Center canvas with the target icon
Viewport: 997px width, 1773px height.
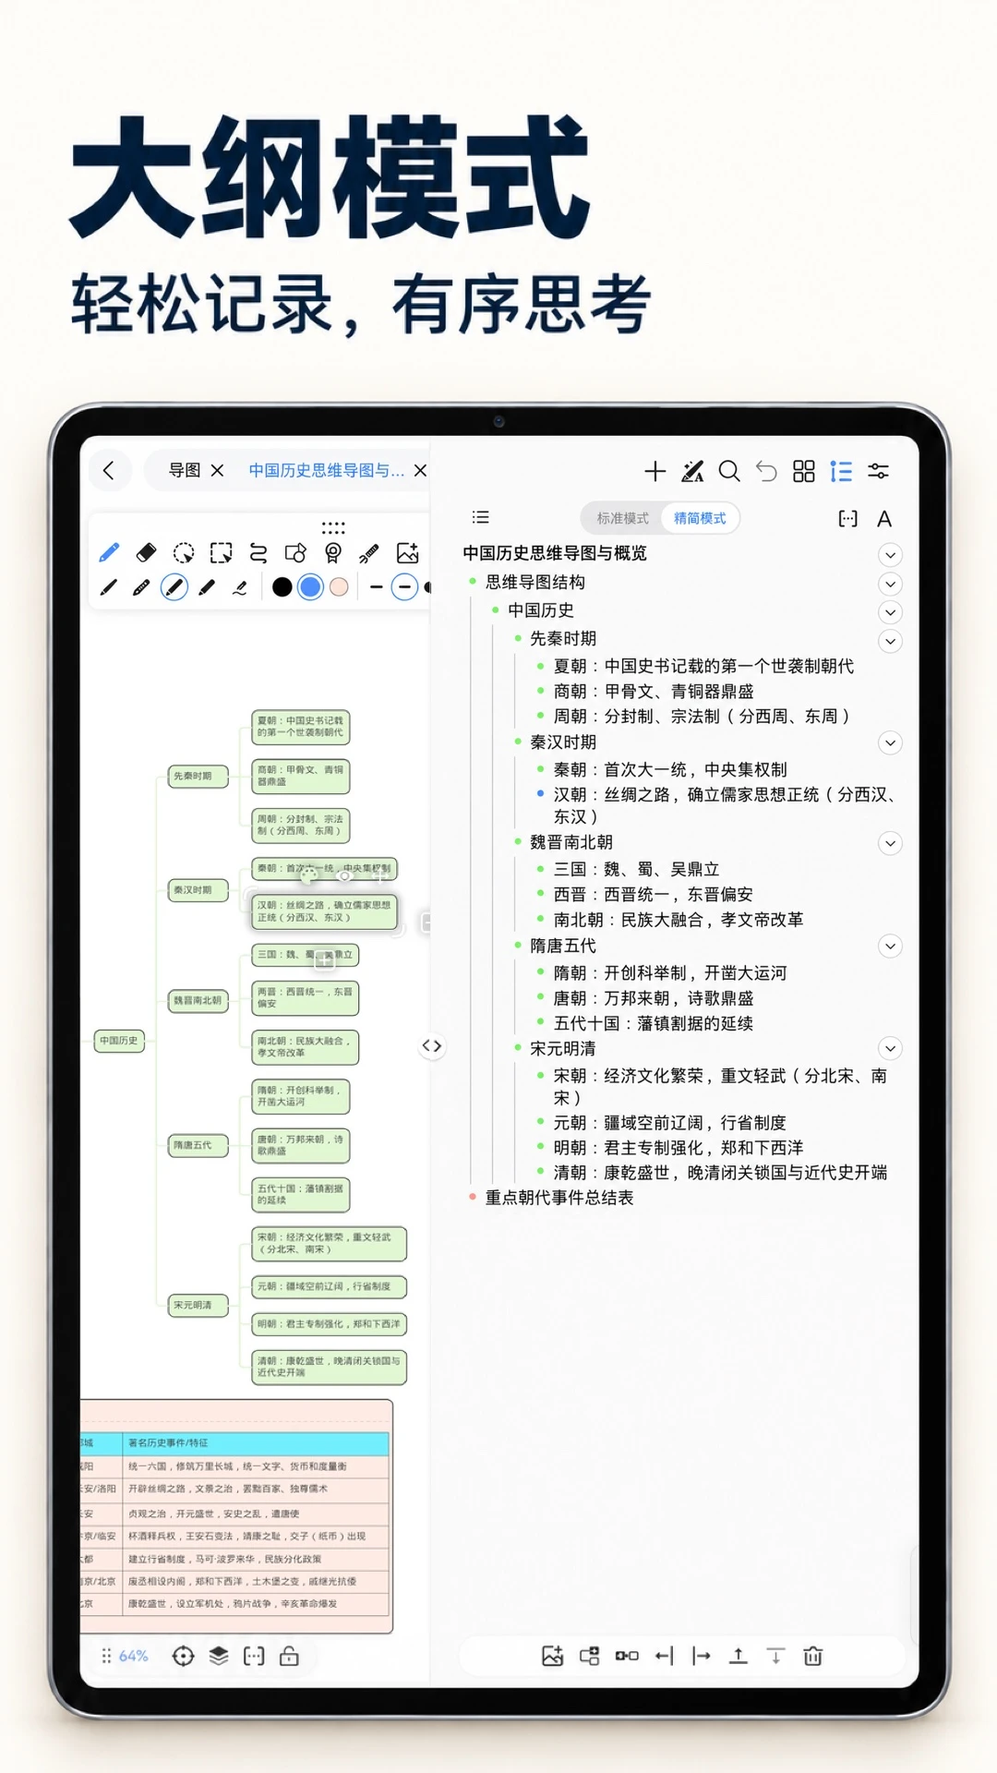point(183,1656)
